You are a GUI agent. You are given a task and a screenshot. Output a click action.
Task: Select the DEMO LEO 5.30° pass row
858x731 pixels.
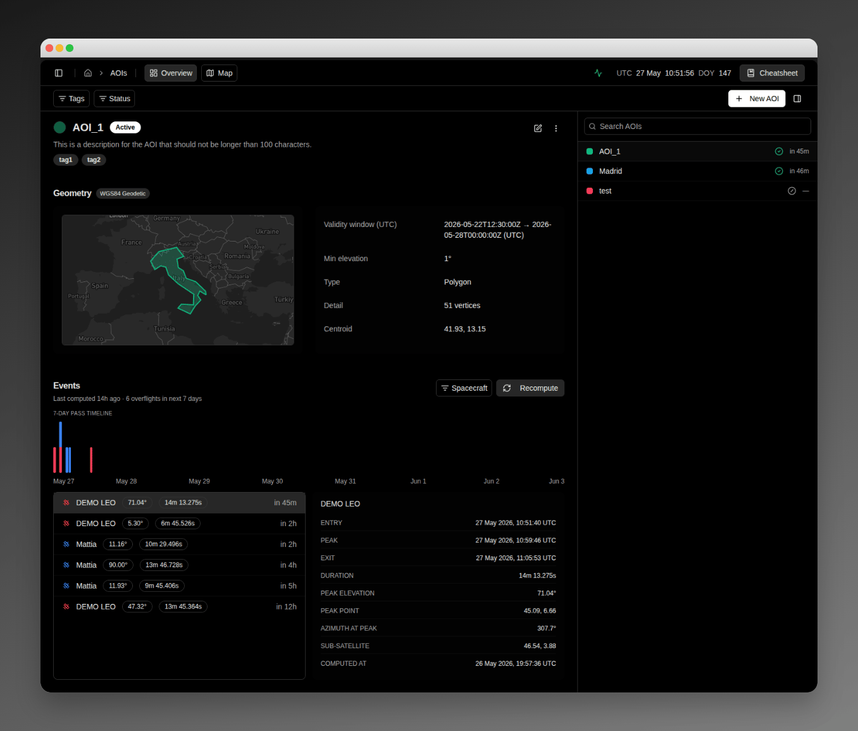180,524
